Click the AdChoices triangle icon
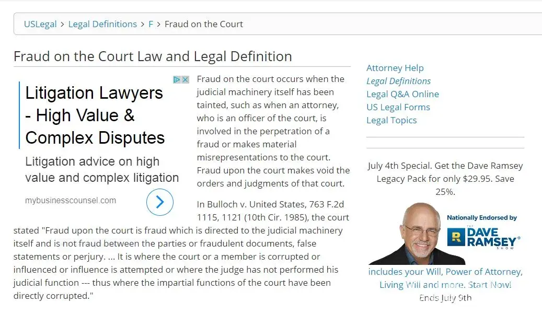 [x=177, y=80]
